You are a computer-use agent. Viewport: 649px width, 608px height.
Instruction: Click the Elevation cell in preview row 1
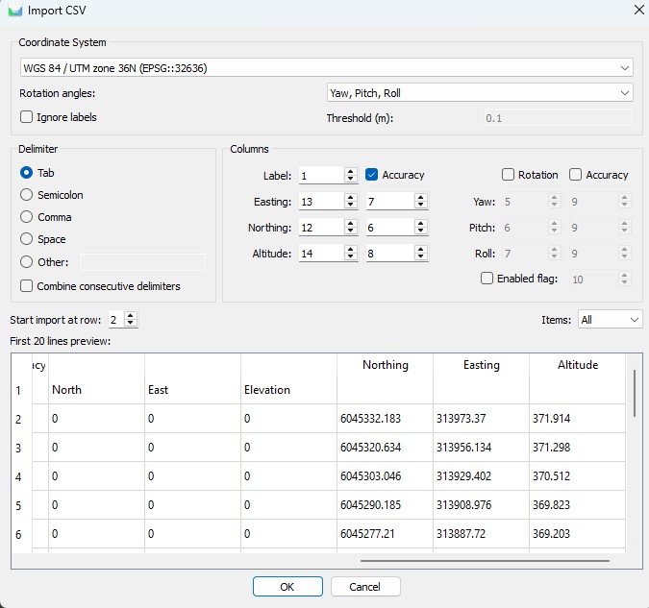(288, 390)
